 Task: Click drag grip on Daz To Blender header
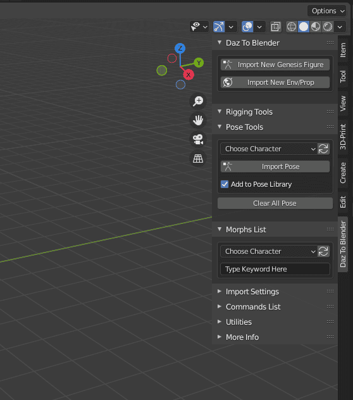point(330,42)
